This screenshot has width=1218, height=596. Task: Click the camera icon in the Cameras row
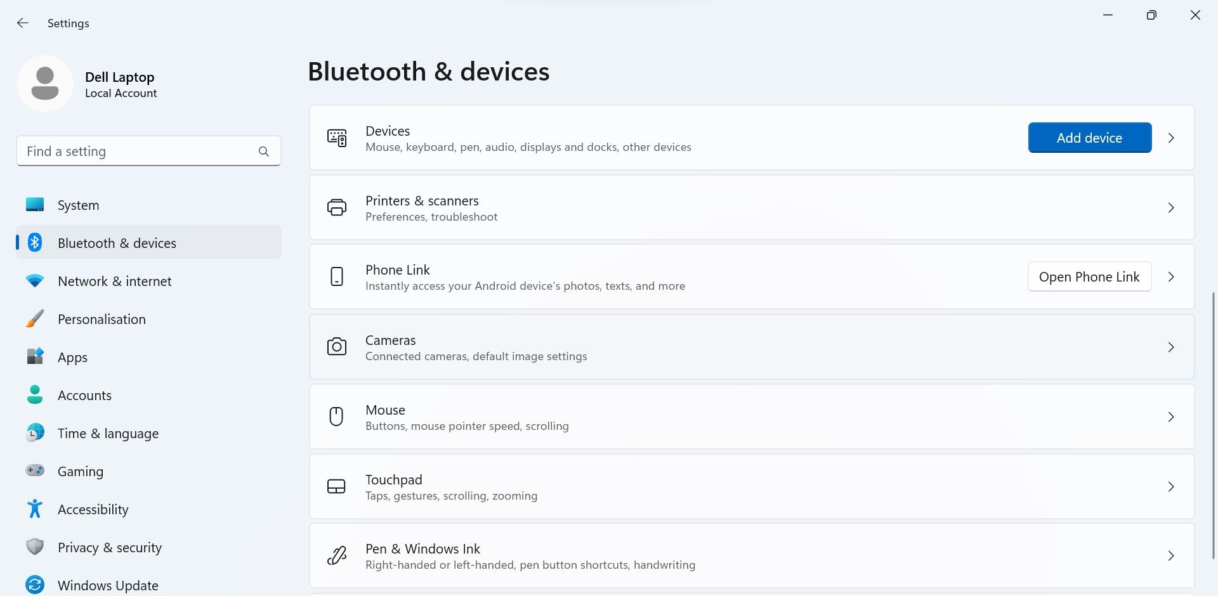[x=336, y=347]
